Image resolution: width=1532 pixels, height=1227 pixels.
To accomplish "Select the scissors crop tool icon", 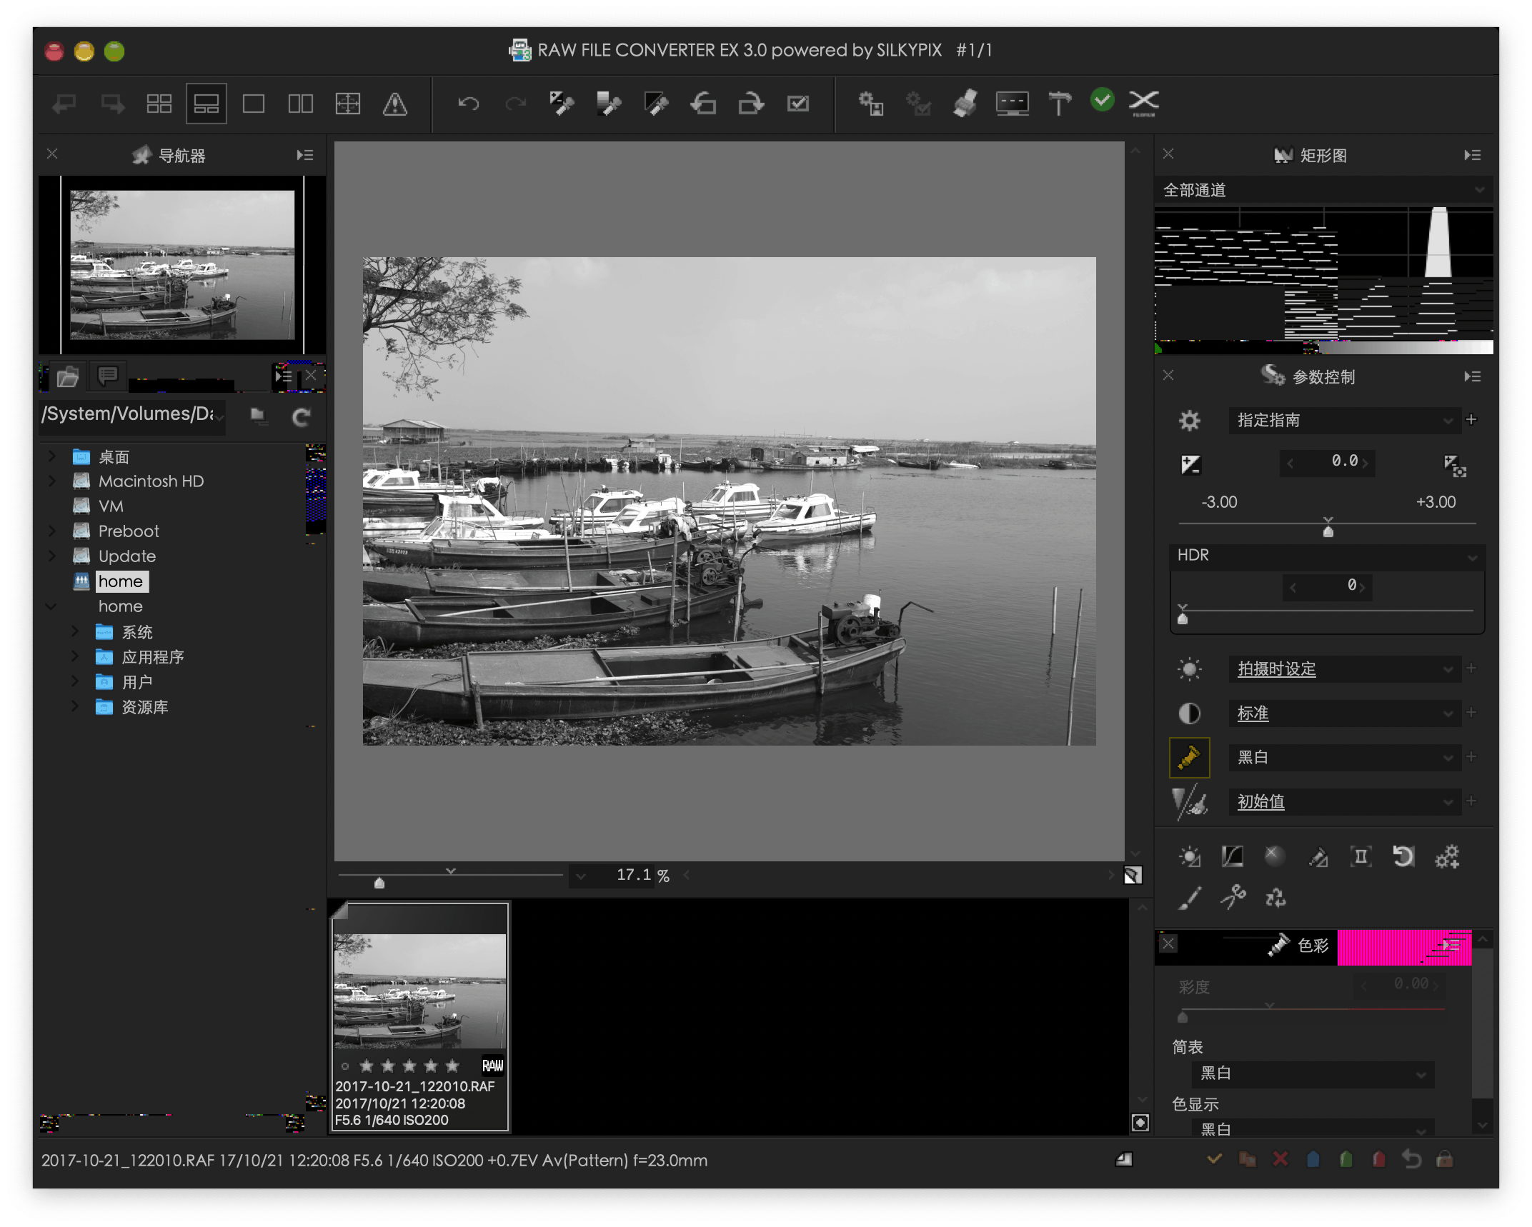I will click(x=1233, y=897).
